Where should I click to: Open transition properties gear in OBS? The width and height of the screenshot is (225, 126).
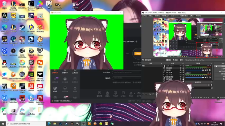click(x=211, y=85)
